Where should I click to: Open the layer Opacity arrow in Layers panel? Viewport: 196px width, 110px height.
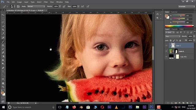(x=194, y=36)
